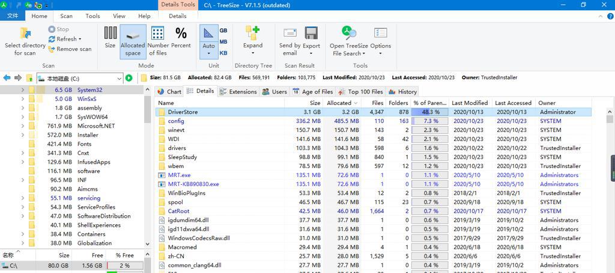This screenshot has width=615, height=273.
Task: Set unit to MB
Action: point(223,41)
